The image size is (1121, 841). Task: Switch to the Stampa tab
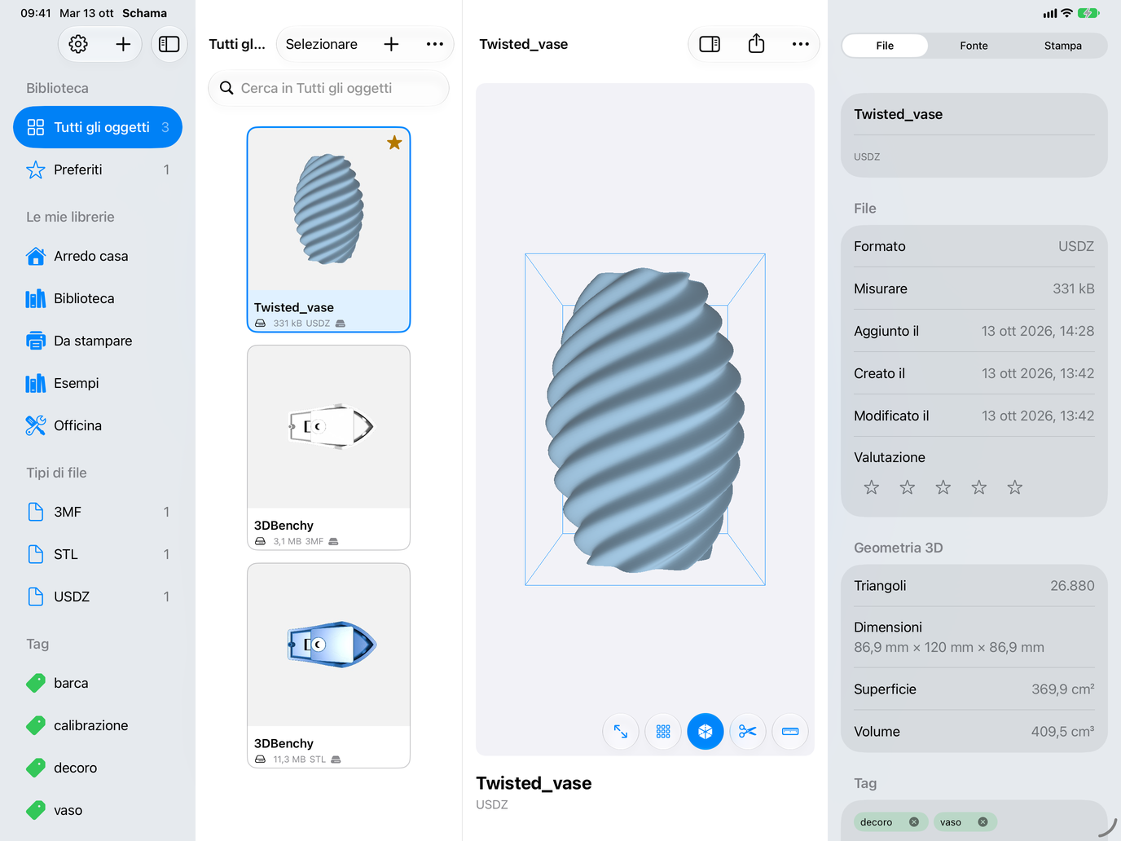pos(1063,46)
